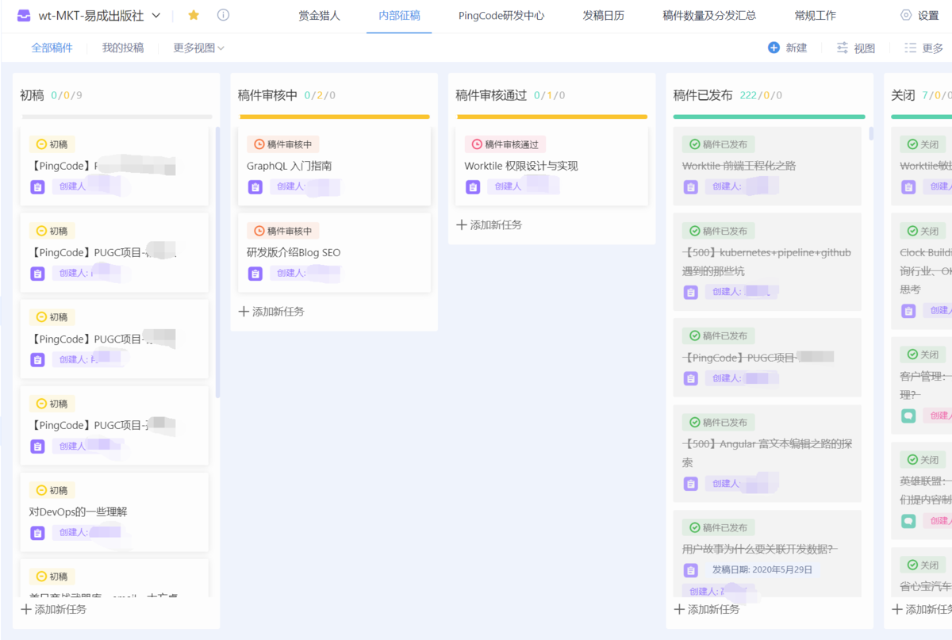Viewport: 952px width, 640px height.
Task: Open the 研发版介绍Blog SEO card
Action: pos(294,252)
